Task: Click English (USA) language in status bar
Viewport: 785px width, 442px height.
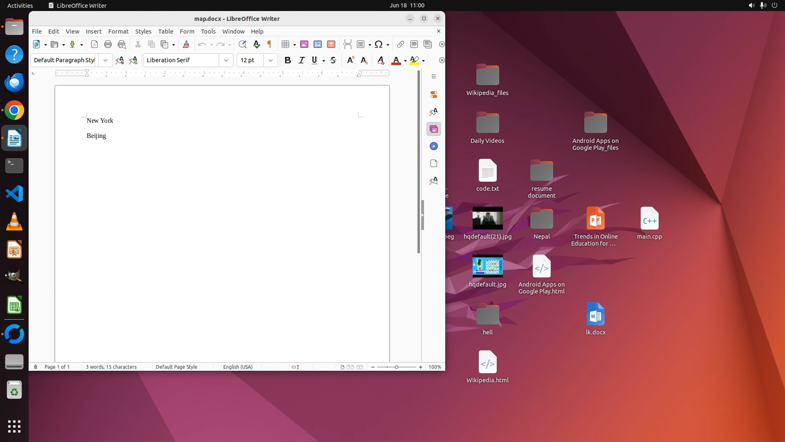Action: coord(238,367)
